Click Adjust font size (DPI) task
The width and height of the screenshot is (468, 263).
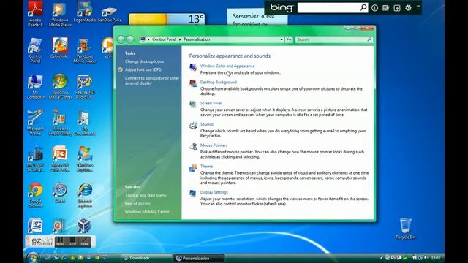click(143, 69)
